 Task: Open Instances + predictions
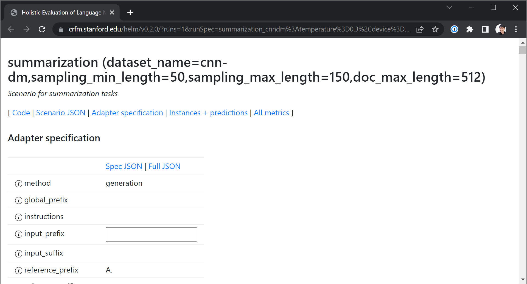208,113
